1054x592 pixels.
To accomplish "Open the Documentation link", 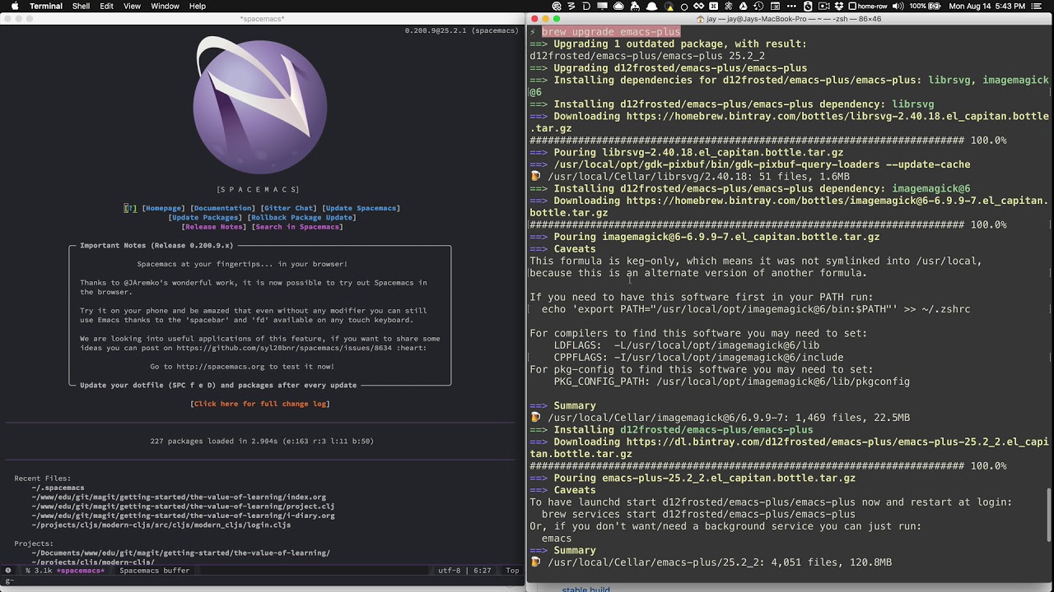I will coord(221,208).
